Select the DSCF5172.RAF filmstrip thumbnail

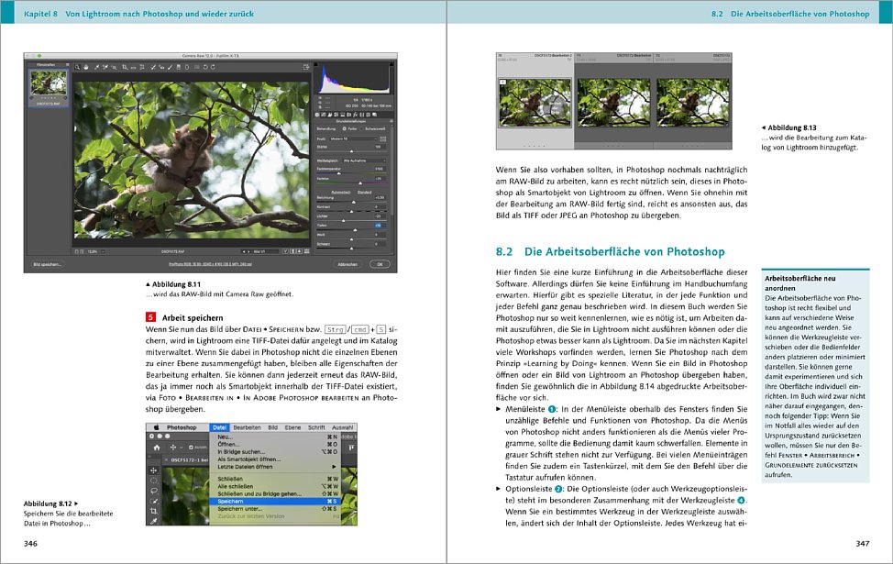click(x=49, y=84)
